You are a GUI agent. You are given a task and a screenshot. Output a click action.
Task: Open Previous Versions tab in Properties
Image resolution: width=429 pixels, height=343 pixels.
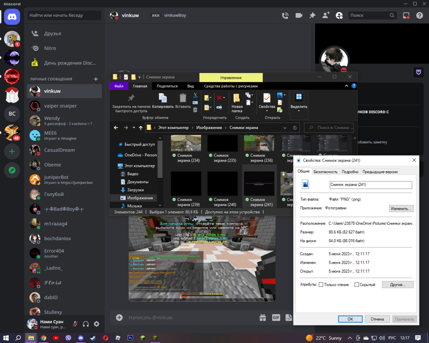click(380, 172)
